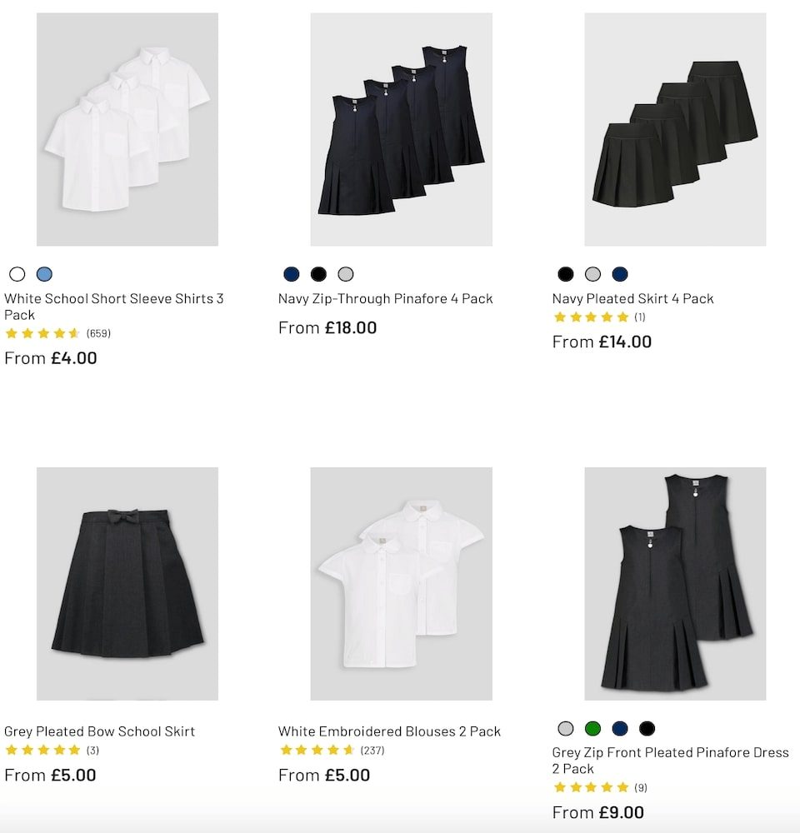The image size is (800, 833).
Task: Click the Navy Pleated Skirt 4 Pack title
Action: [632, 298]
